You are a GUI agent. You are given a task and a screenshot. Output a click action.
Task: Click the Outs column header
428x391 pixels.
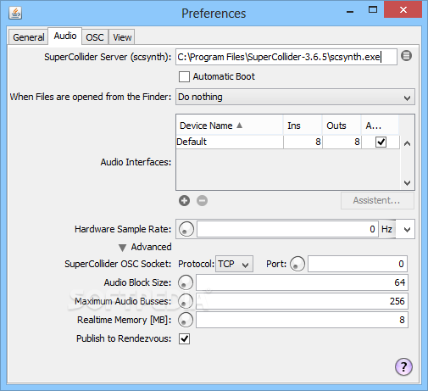point(342,126)
